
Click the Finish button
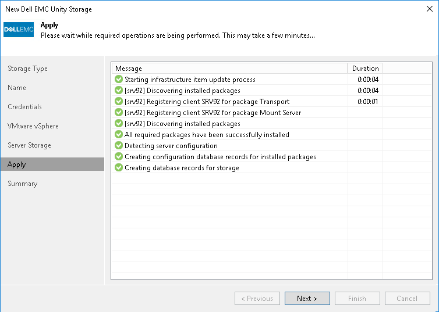357,298
